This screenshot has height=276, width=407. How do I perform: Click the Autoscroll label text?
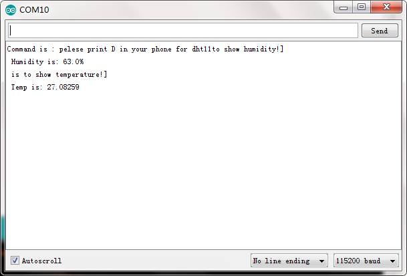pyautogui.click(x=41, y=261)
